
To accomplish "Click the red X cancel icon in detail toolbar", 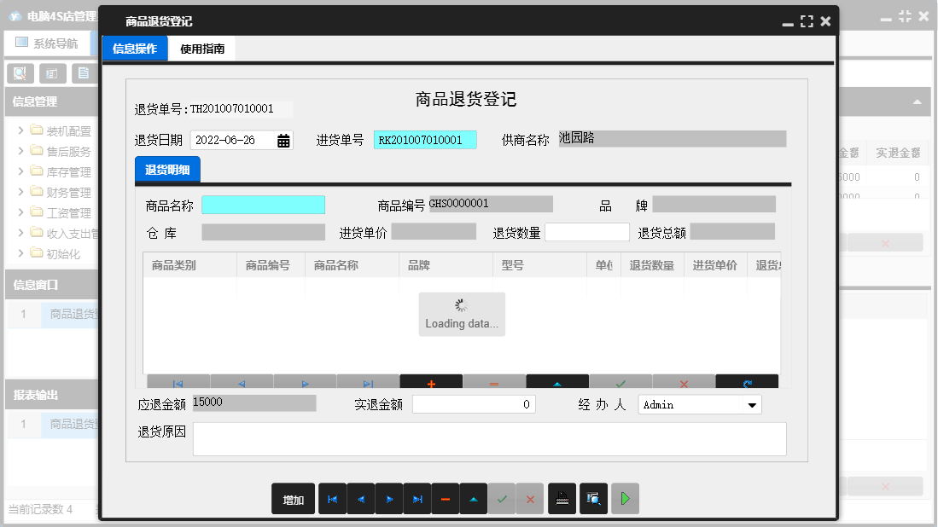I will click(683, 381).
